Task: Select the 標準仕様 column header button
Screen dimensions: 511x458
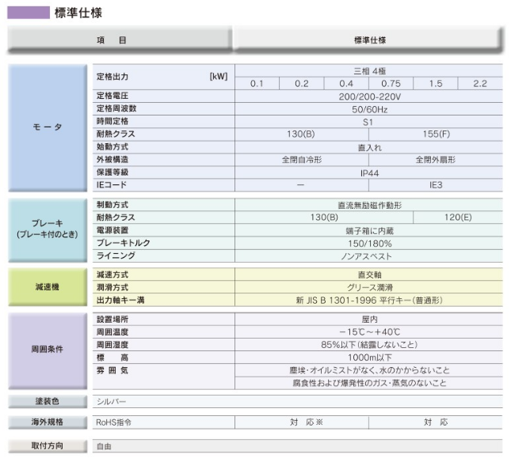Action: pos(369,40)
